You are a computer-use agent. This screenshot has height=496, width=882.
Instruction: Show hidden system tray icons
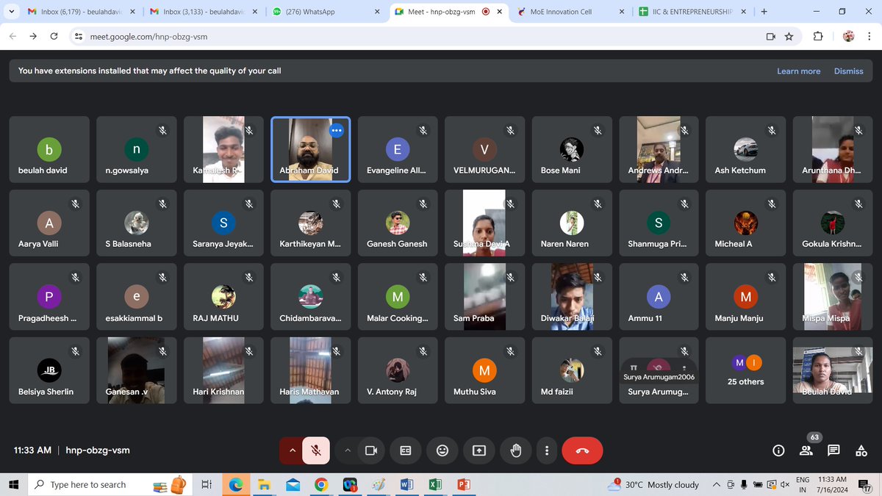(x=716, y=484)
